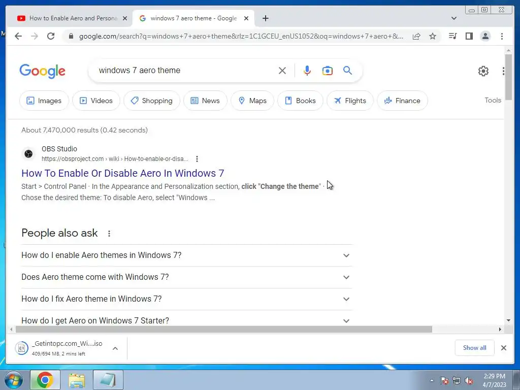Viewport: 520px width, 390px height.
Task: Open Google settings gear icon
Action: click(x=483, y=71)
